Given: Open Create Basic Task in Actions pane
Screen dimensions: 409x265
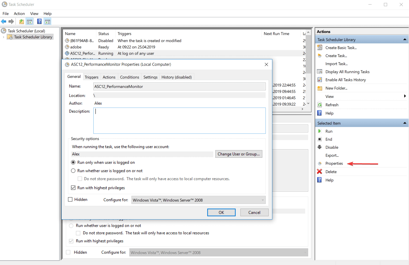Looking at the screenshot, I should (341, 48).
